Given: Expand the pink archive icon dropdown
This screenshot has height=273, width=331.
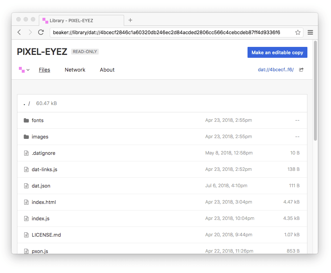Looking at the screenshot, I should pyautogui.click(x=24, y=70).
